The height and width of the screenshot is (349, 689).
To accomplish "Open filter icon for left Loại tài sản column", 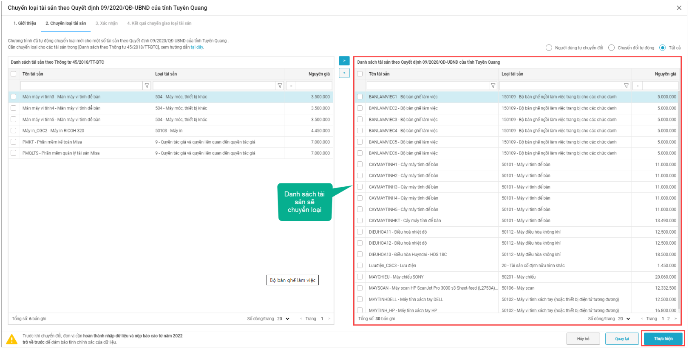I will [280, 86].
